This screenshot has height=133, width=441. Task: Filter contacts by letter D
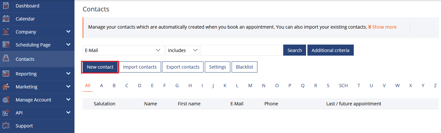pyautogui.click(x=139, y=86)
